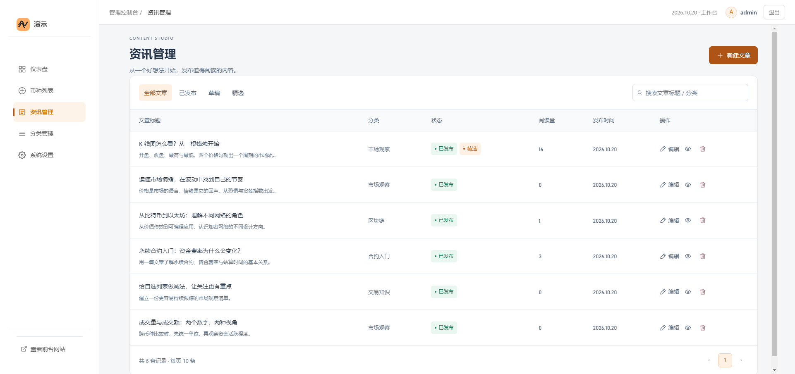Open 分类管理 in the sidebar
Viewport: 795px width, 374px height.
pos(49,133)
